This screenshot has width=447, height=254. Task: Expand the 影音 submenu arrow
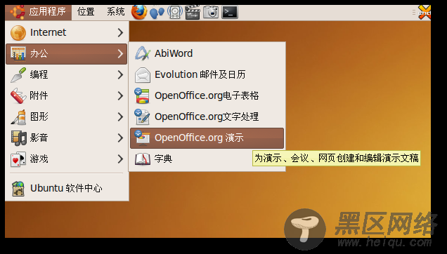[x=121, y=138]
